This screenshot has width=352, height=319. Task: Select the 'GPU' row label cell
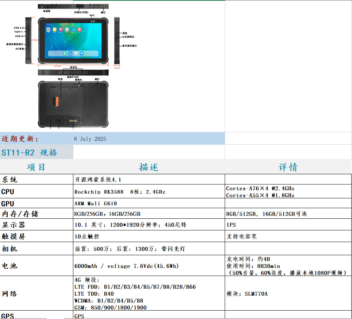click(x=36, y=203)
